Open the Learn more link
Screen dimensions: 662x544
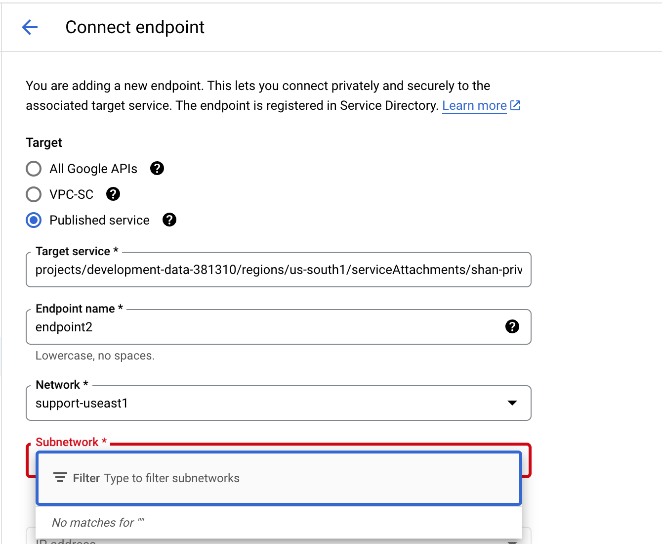[474, 105]
